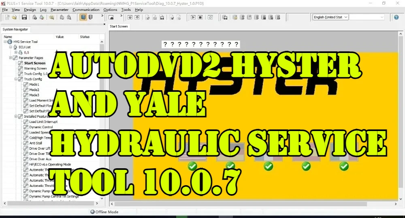This screenshot has height=218, width=405.
Task: Select Load Limit Interrupt in the tree
Action: point(43,122)
